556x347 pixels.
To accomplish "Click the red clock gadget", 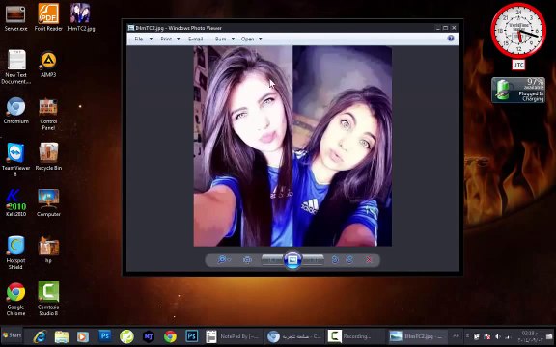I will pyautogui.click(x=518, y=31).
